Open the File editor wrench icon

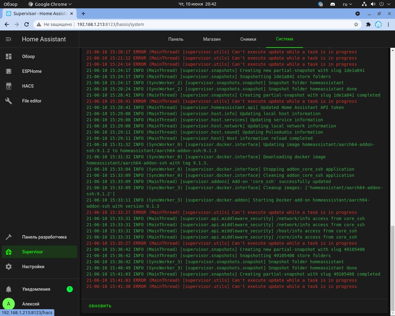9,101
